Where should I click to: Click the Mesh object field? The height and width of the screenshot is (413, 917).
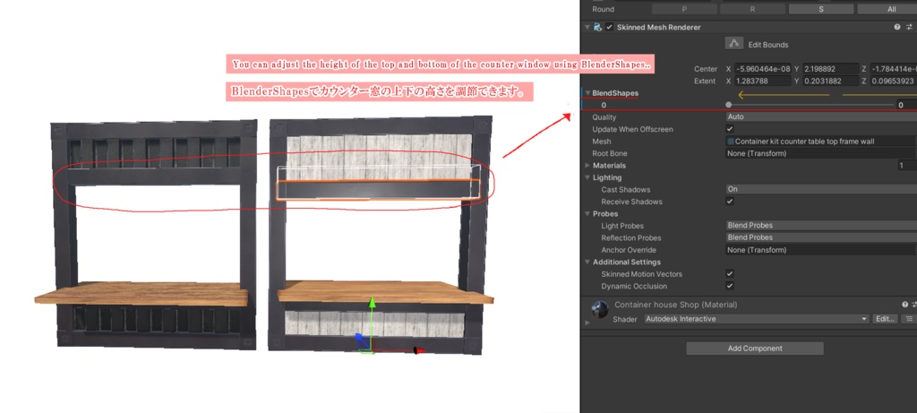(819, 142)
